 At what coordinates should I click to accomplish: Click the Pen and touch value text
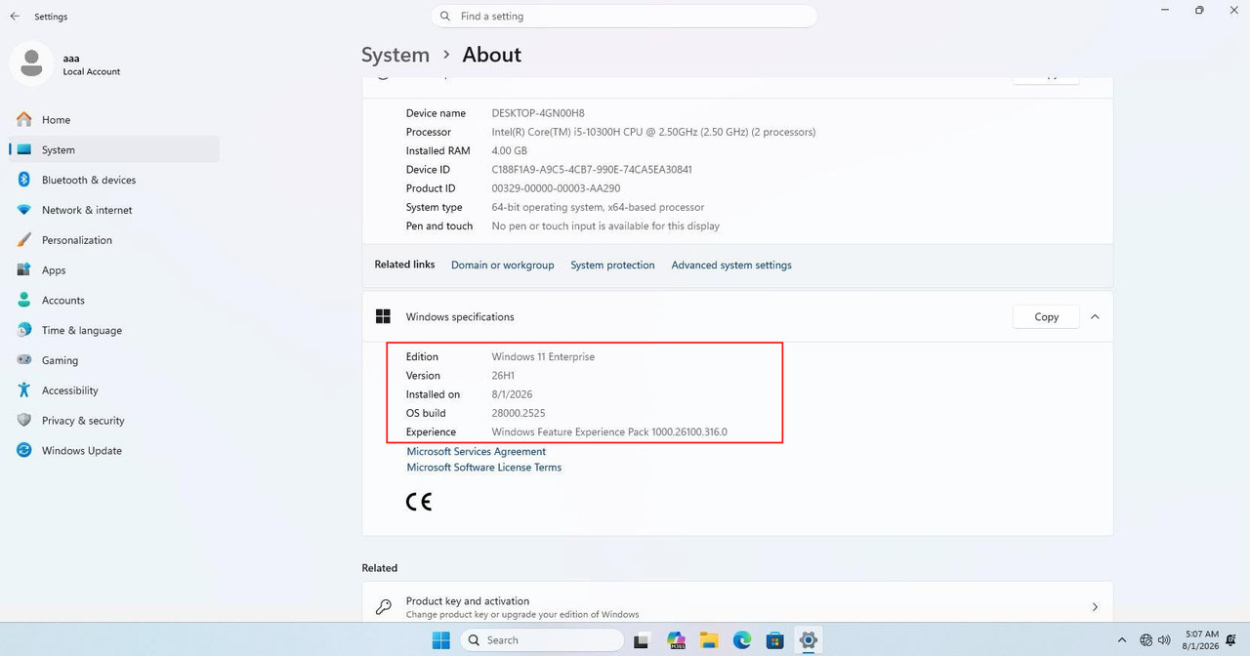coord(605,226)
